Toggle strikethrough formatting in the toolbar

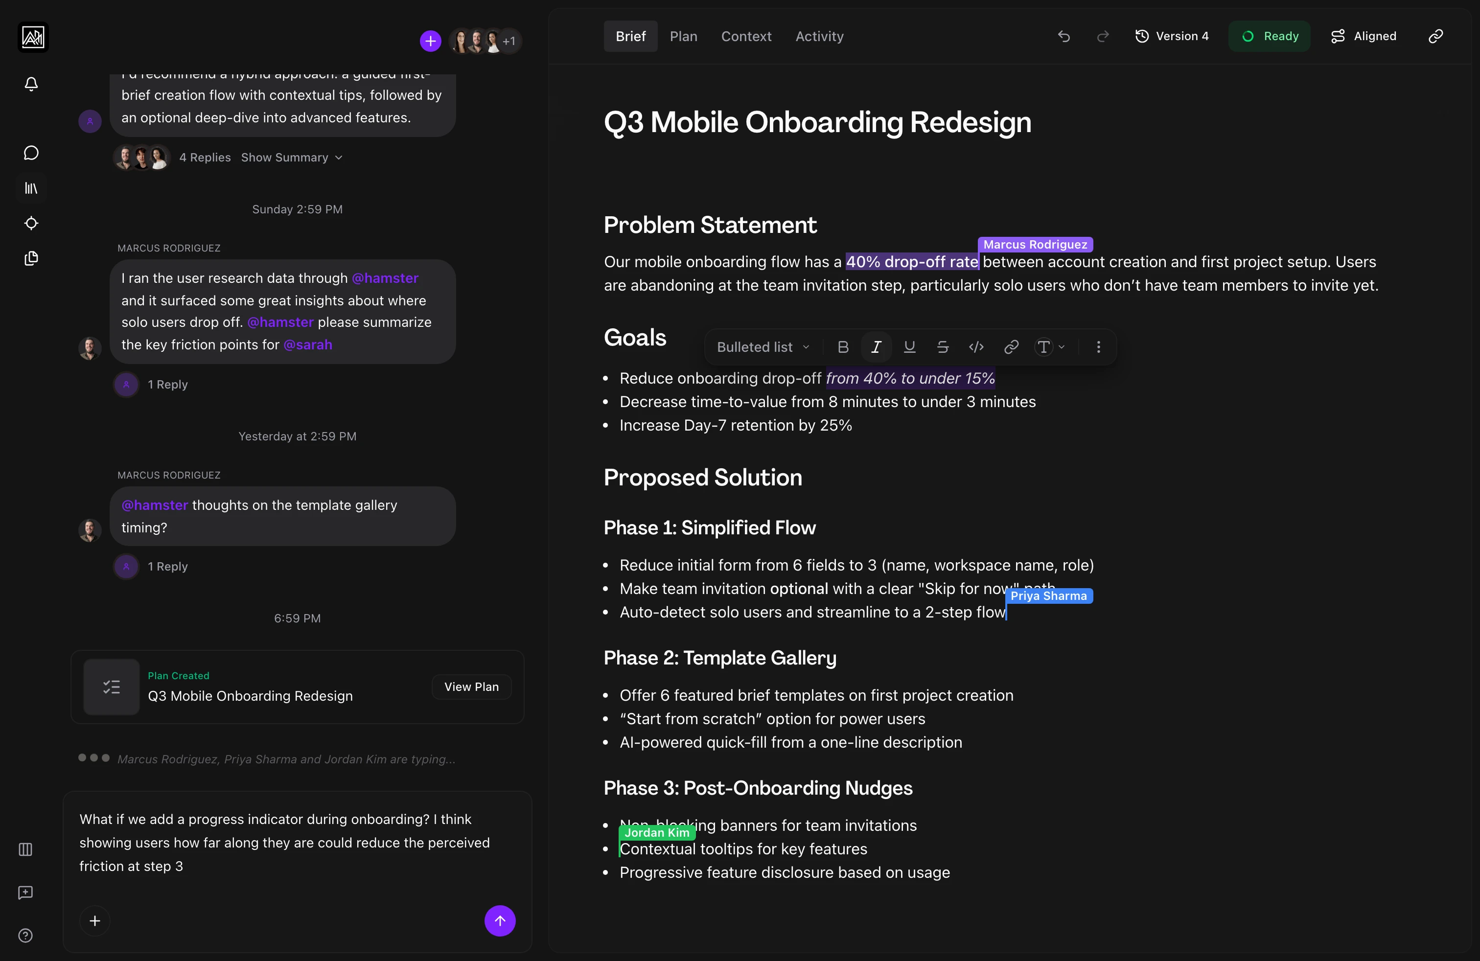click(943, 347)
